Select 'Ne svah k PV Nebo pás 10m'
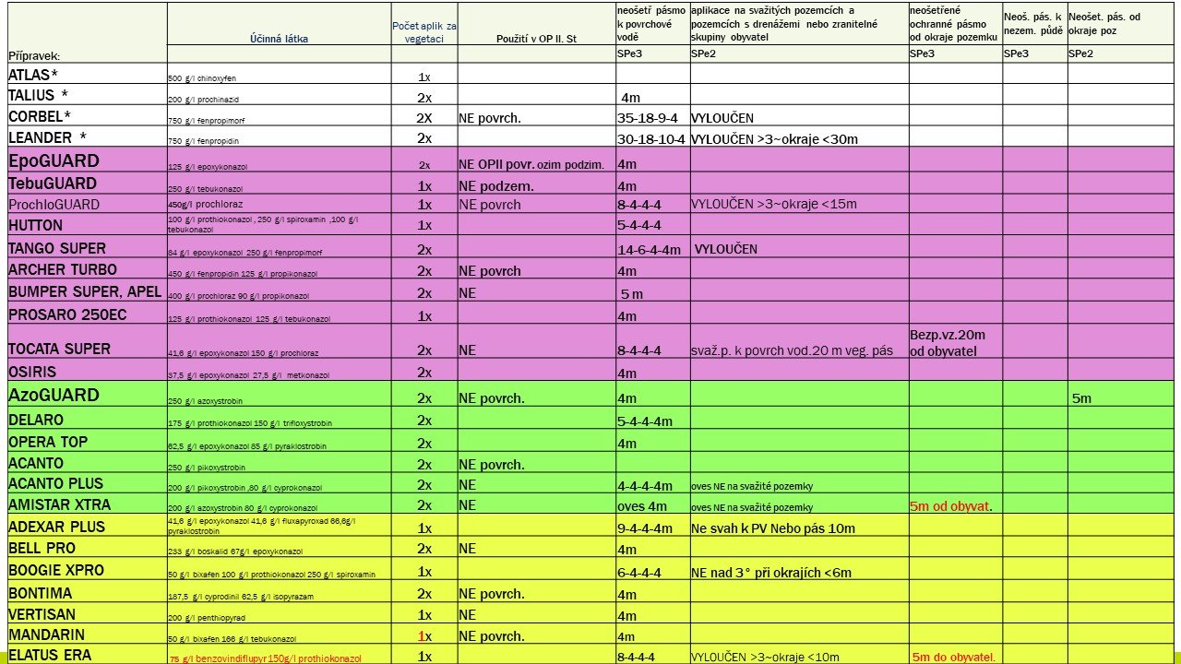Viewport: 1181px width, 664px height. [x=773, y=528]
